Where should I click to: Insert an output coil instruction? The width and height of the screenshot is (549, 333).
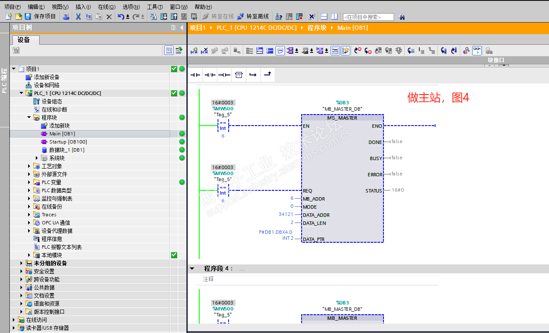pos(224,75)
